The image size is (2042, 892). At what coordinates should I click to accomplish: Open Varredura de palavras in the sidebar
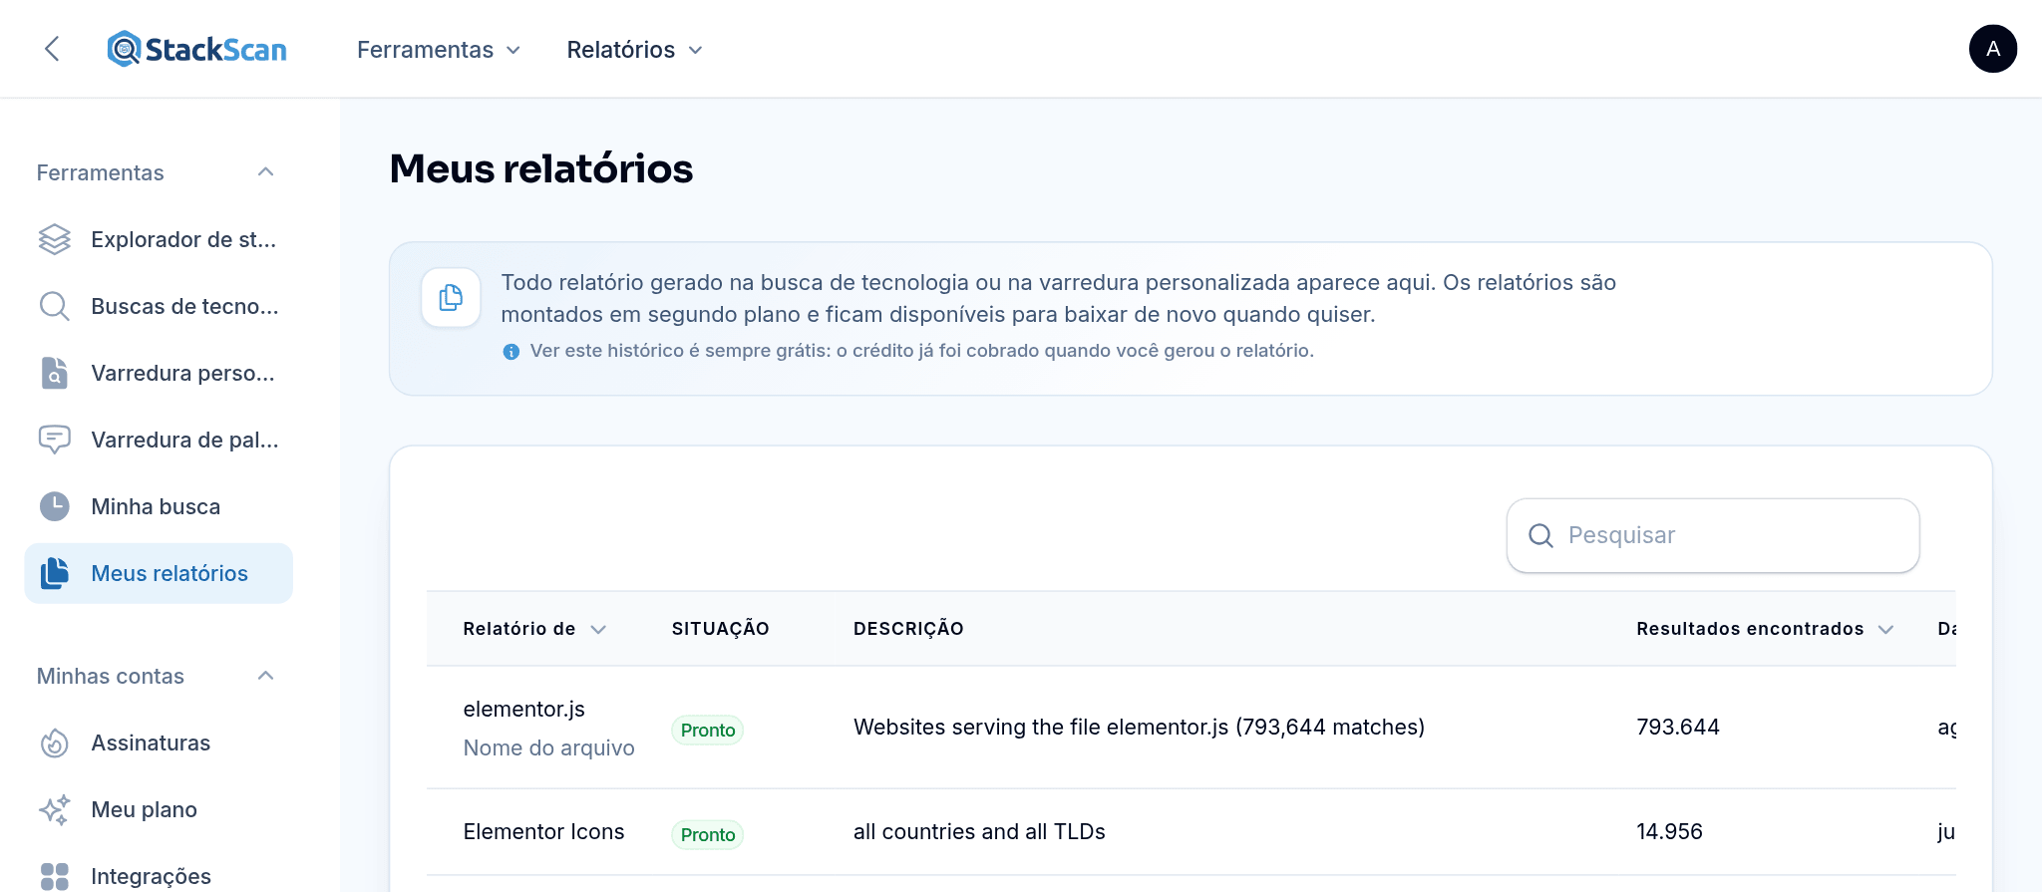[x=159, y=440]
